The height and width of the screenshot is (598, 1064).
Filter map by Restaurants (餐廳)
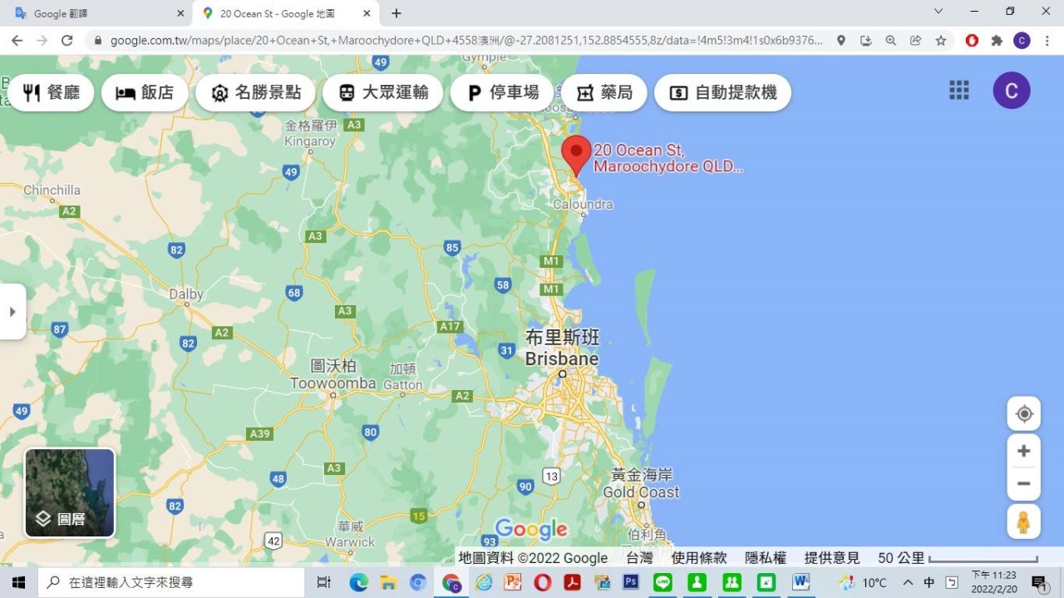52,92
